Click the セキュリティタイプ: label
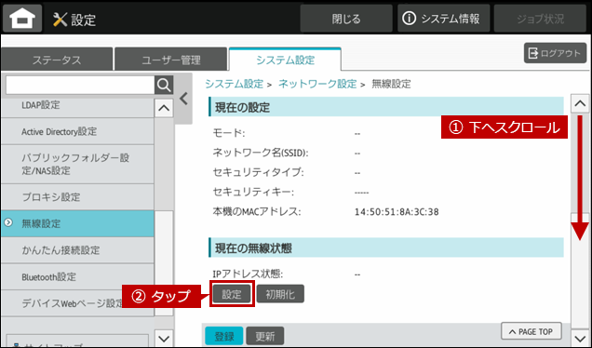592x348 pixels. coord(258,172)
